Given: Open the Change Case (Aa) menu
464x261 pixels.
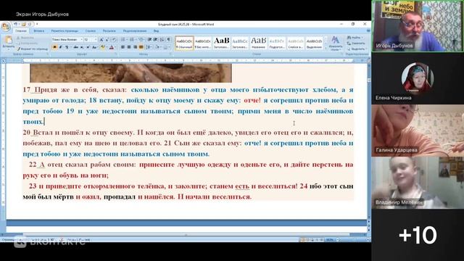Looking at the screenshot, I should [x=94, y=47].
